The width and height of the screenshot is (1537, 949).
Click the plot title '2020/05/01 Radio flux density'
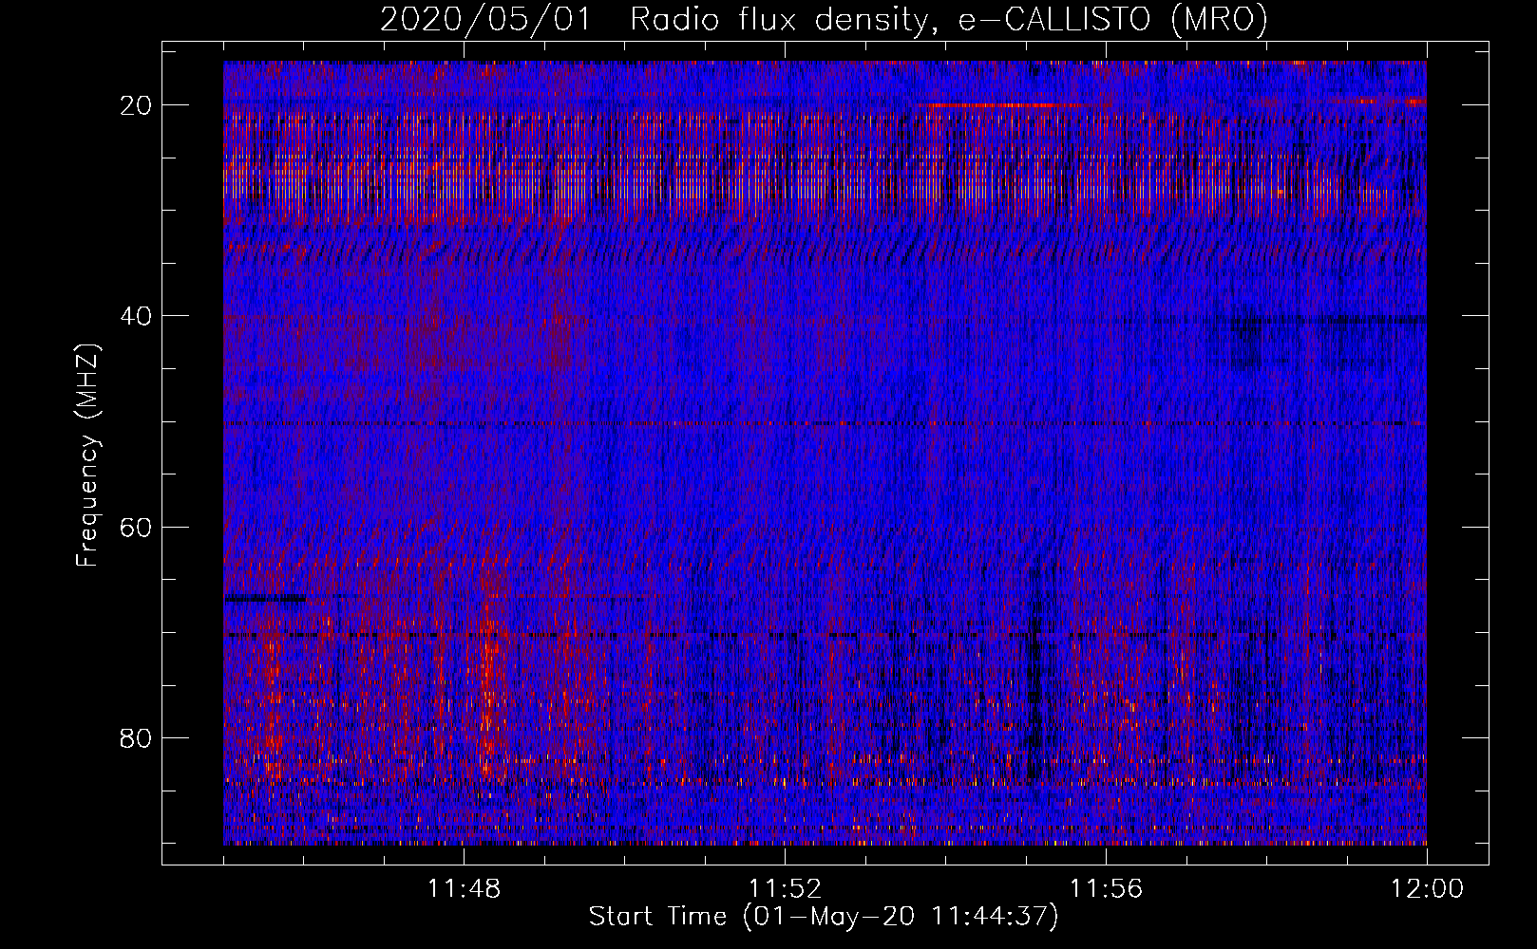point(824,19)
